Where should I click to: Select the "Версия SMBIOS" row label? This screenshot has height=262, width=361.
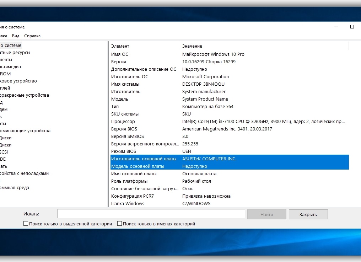pyautogui.click(x=127, y=137)
